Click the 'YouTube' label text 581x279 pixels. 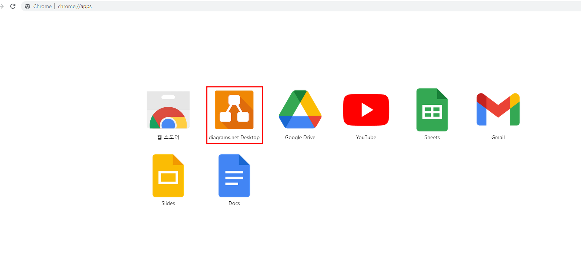coord(366,137)
